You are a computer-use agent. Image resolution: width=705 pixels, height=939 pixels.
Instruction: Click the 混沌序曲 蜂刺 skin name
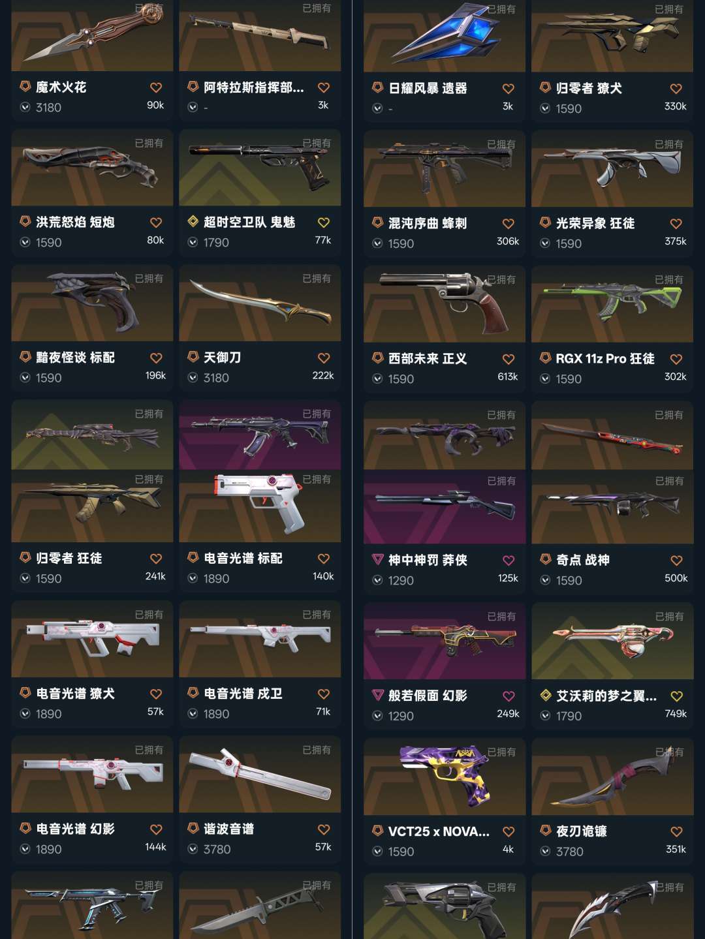coord(428,223)
